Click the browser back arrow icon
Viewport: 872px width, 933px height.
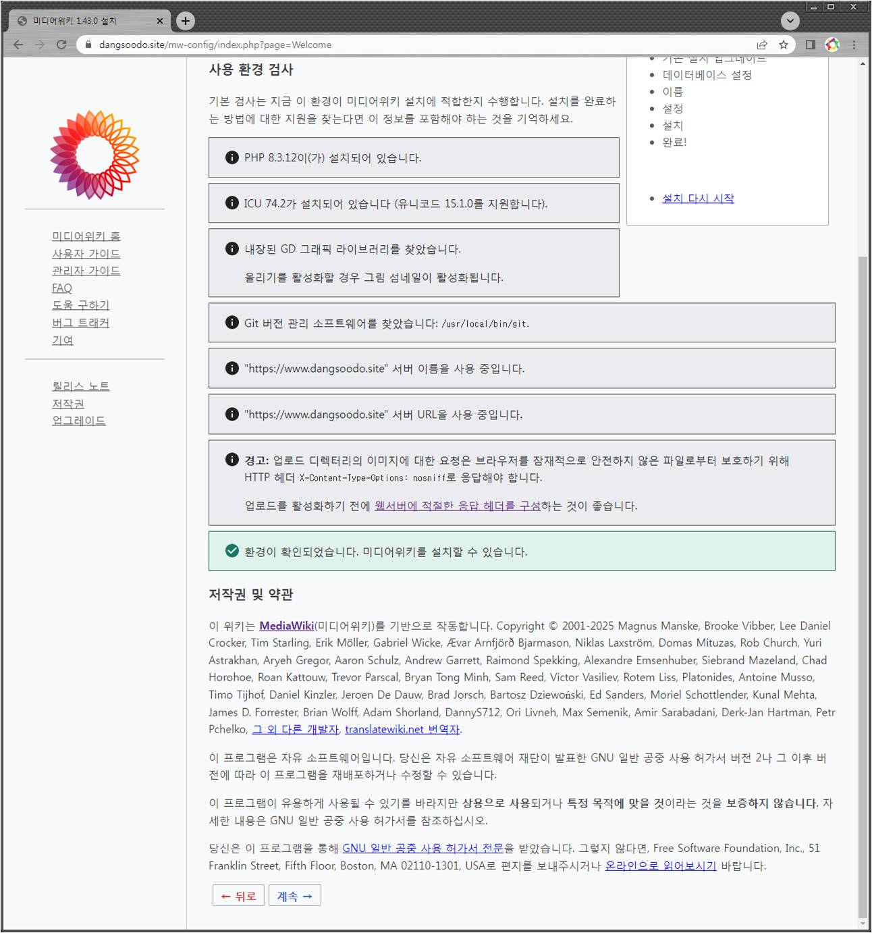(18, 45)
